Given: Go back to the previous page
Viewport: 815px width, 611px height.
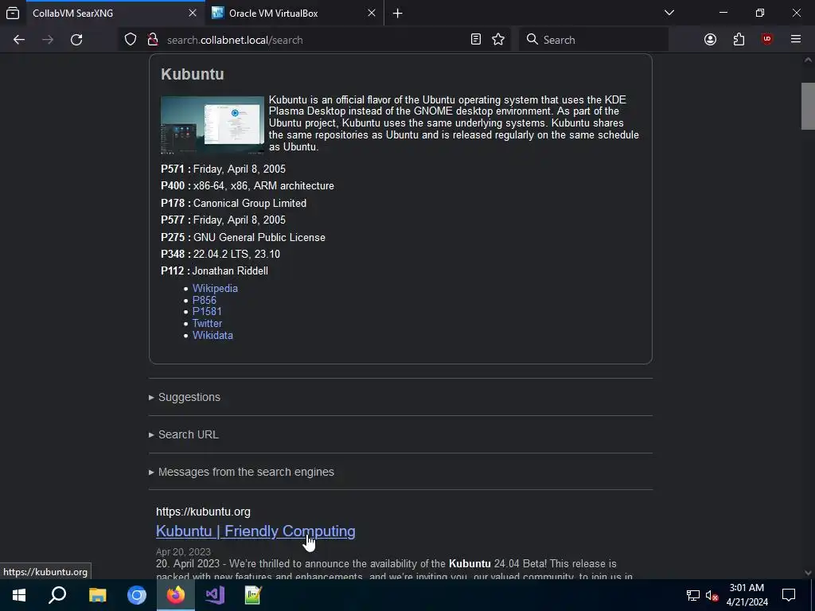Looking at the screenshot, I should tap(19, 40).
